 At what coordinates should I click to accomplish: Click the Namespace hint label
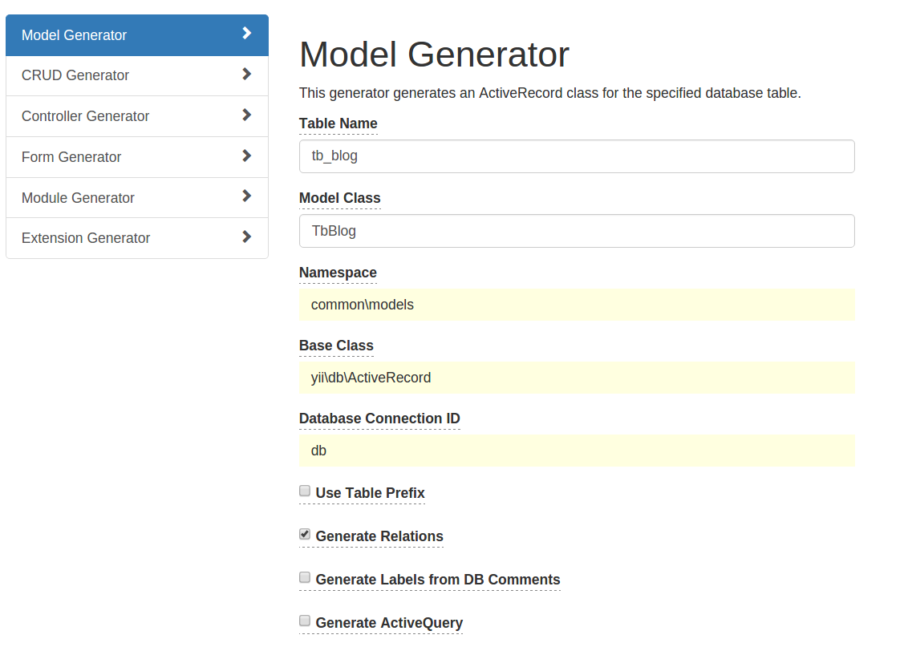tap(338, 273)
